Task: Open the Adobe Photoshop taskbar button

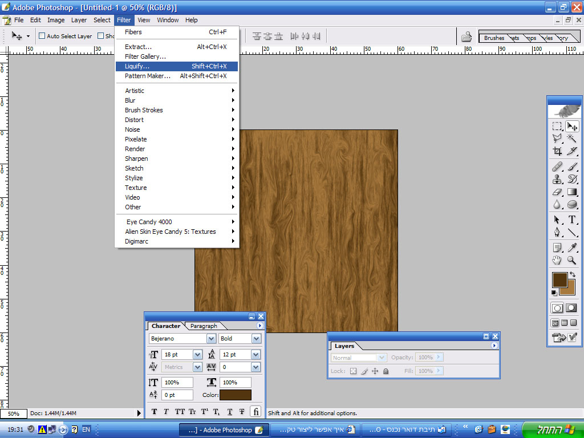Action: (x=222, y=430)
